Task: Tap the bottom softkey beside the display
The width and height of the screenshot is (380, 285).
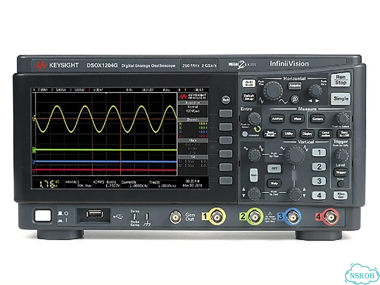Action: 226,180
